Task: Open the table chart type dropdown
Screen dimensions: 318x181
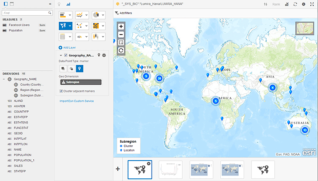Action: [x=70, y=37]
